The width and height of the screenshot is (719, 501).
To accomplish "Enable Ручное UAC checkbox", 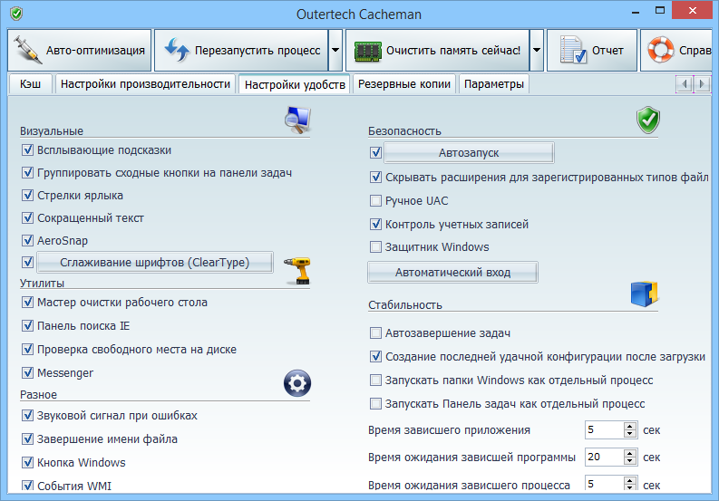I will pyautogui.click(x=375, y=200).
